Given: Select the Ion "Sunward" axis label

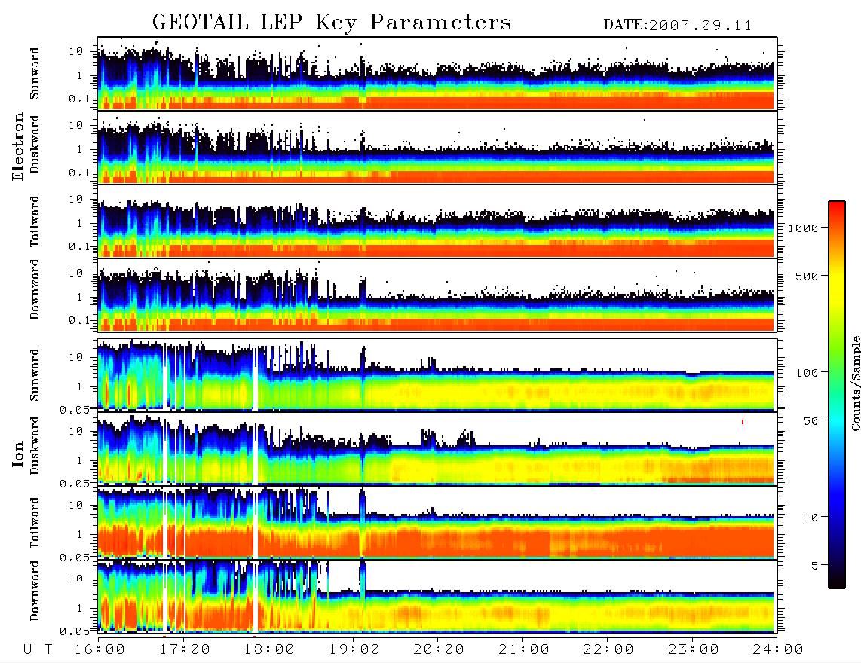Looking at the screenshot, I should [35, 375].
